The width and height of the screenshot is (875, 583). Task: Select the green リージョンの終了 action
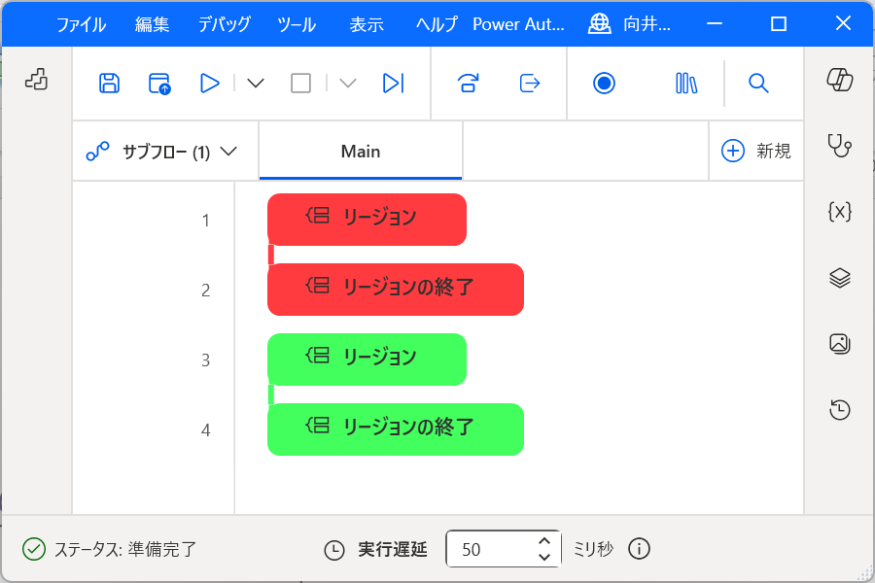click(x=396, y=429)
